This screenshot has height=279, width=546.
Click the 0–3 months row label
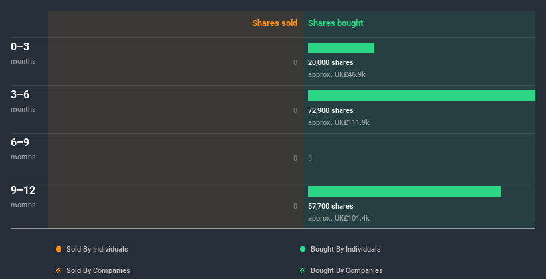[x=23, y=53]
